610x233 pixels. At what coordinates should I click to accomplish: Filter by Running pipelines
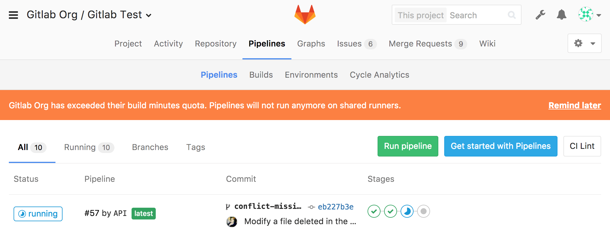[89, 147]
